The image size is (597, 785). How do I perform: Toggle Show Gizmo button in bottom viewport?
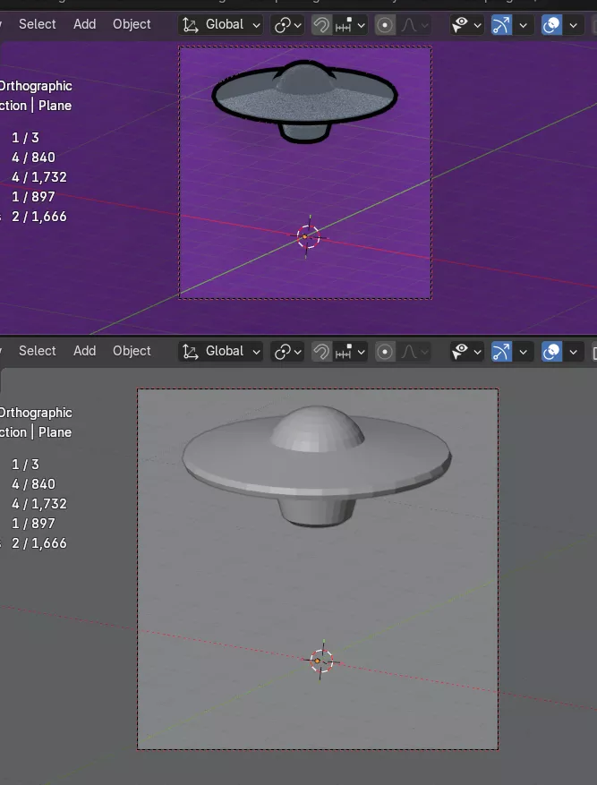(501, 352)
